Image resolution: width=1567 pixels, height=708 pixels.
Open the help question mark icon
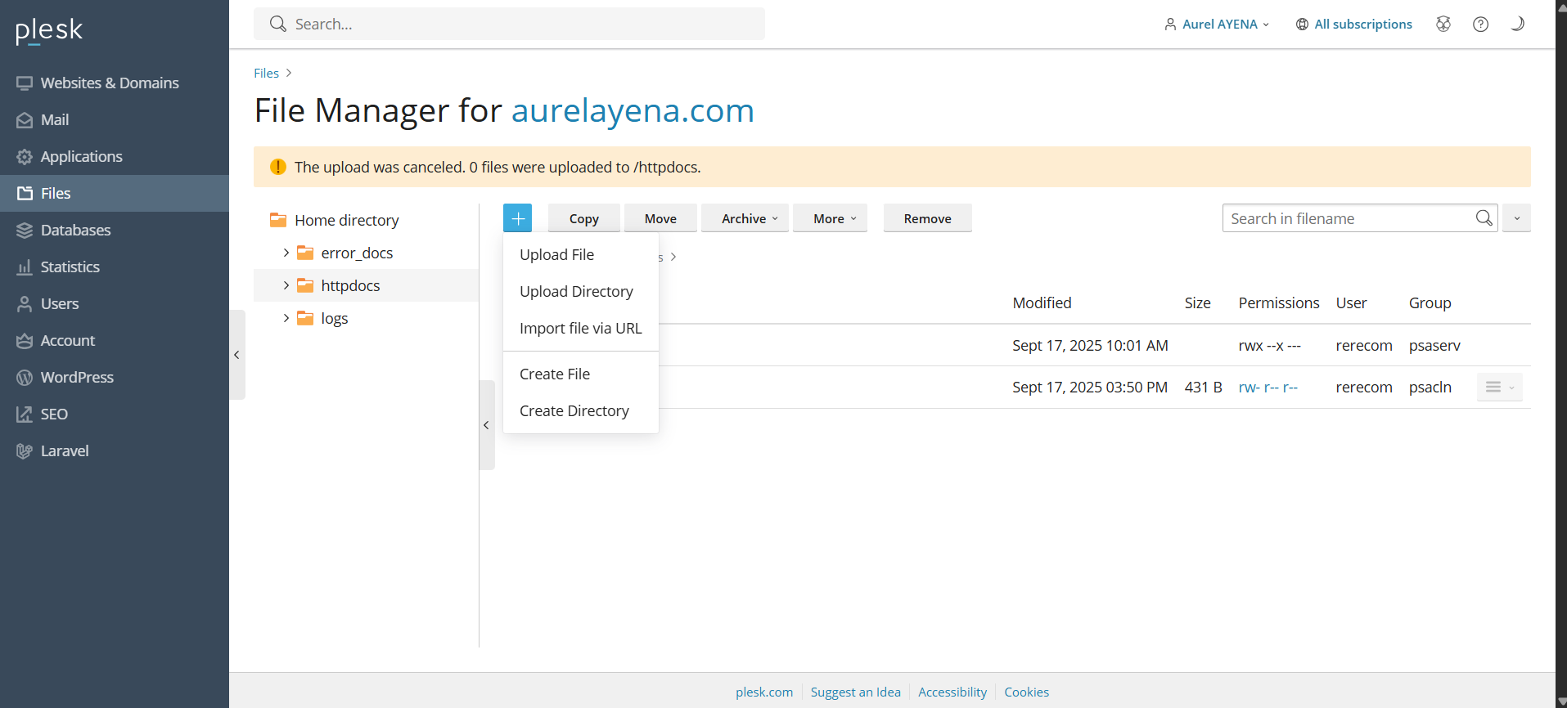(1480, 24)
